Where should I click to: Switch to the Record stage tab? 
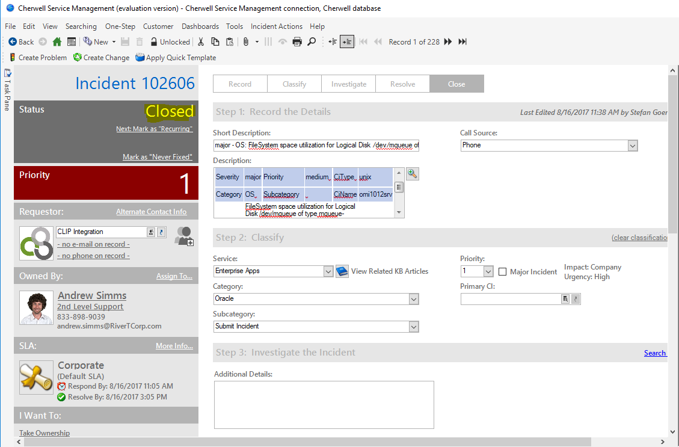[x=240, y=84]
